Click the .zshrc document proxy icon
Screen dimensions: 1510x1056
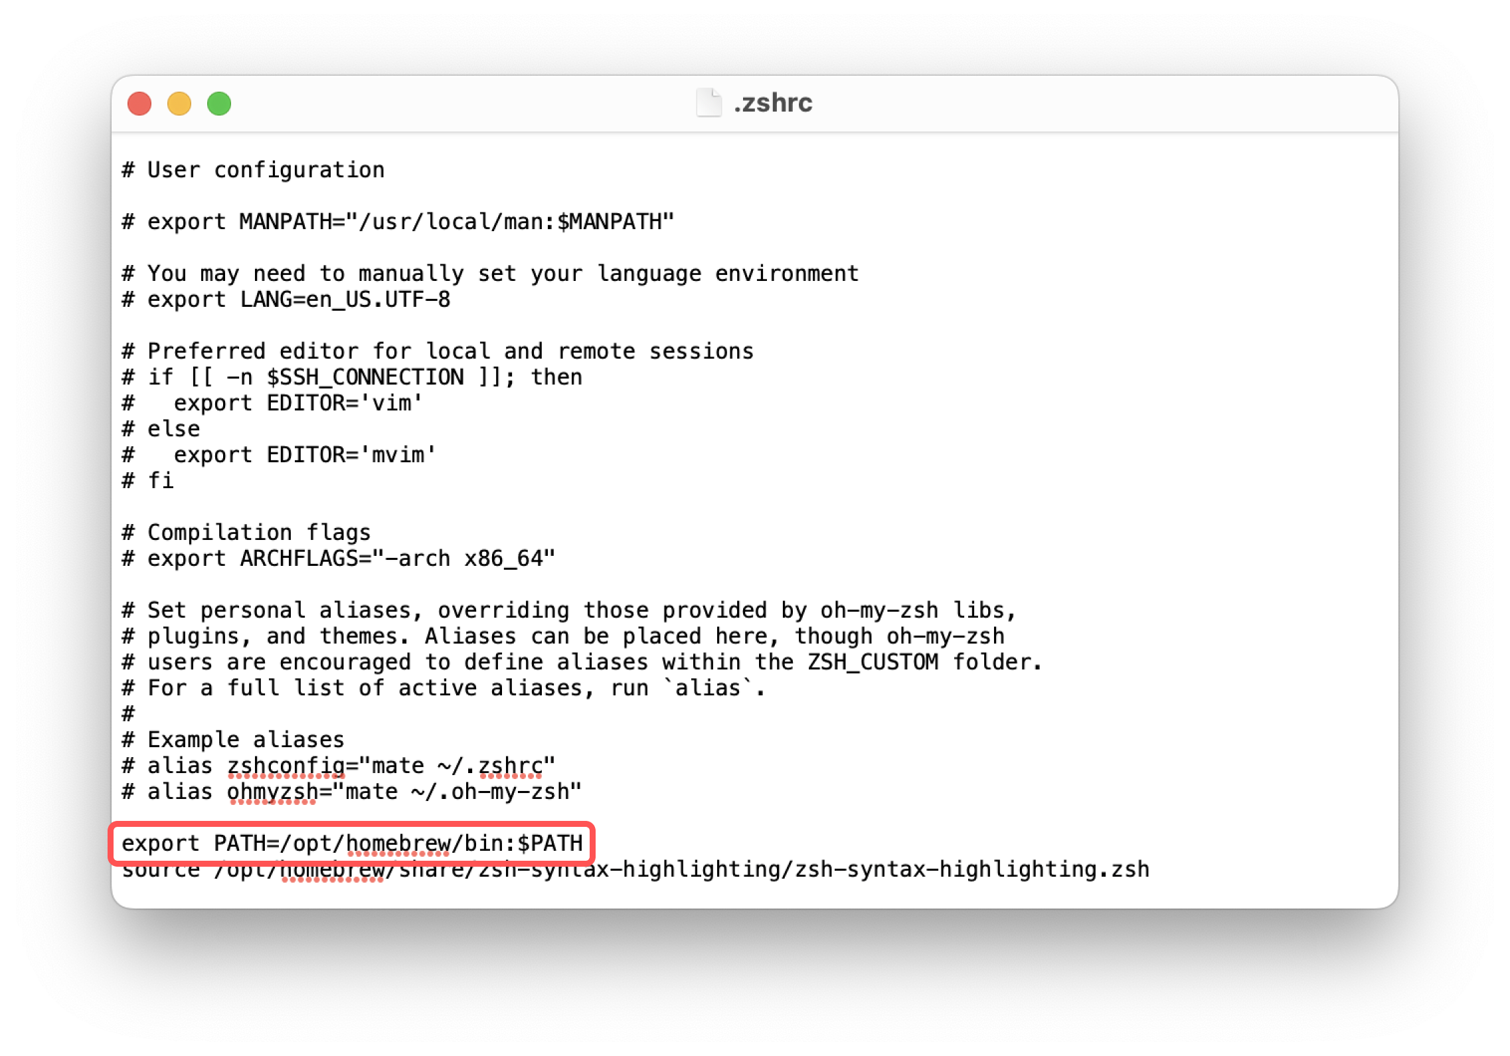click(x=709, y=103)
